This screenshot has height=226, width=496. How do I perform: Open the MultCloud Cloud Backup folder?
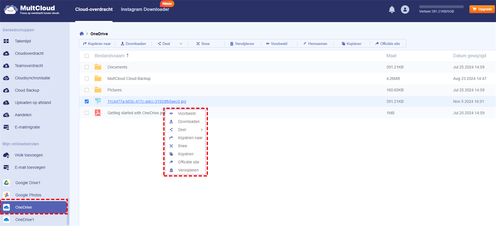coord(129,78)
